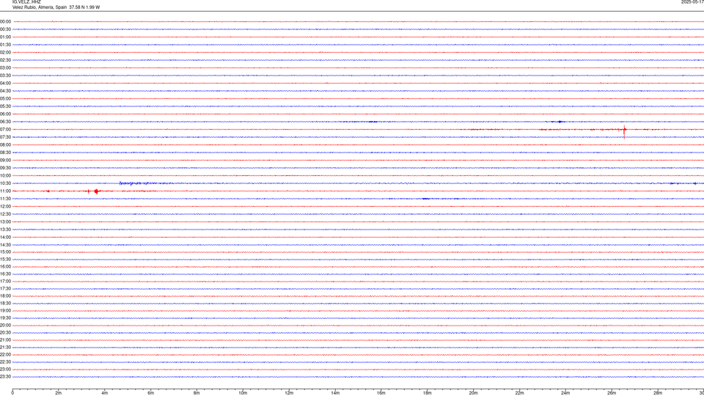704x396 pixels.
Task: Click the 06:30 row time label
Action: (6, 122)
